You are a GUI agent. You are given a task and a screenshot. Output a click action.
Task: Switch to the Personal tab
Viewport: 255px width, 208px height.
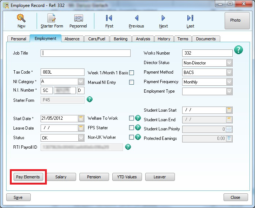click(19, 39)
